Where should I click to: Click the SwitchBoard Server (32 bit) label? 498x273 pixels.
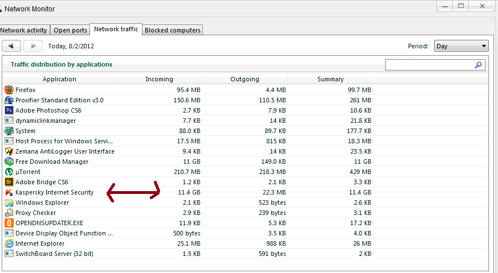click(54, 254)
